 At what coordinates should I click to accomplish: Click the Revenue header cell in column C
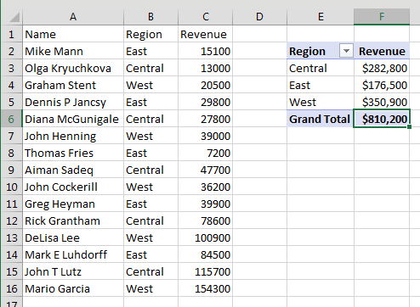tap(206, 34)
